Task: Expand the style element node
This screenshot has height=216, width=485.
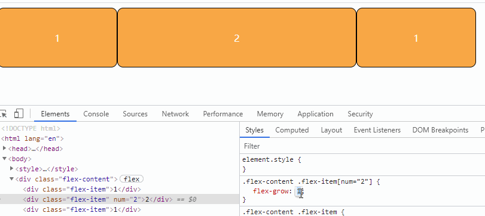Action: (x=12, y=169)
